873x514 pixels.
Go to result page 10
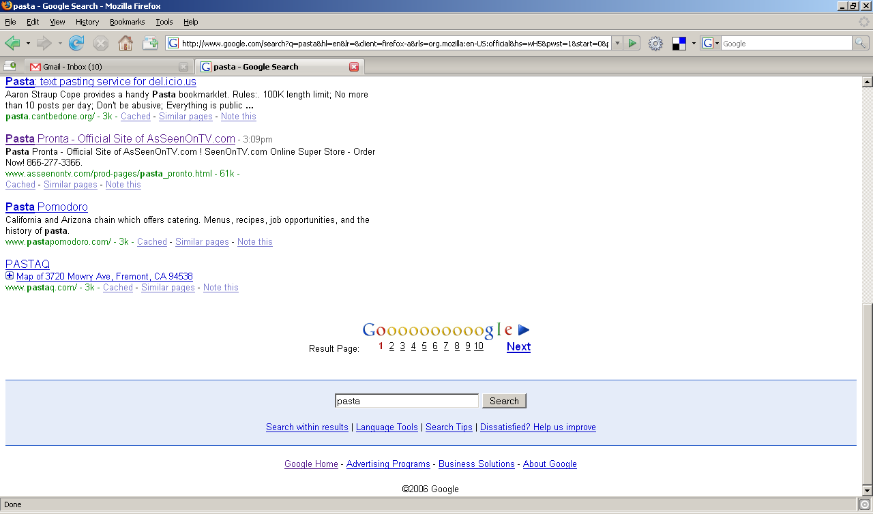(x=479, y=346)
